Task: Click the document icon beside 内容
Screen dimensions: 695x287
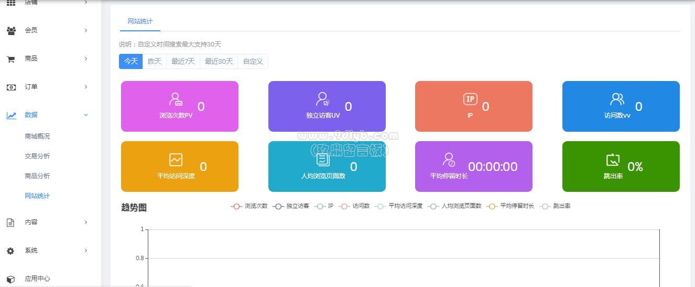Action: point(10,223)
